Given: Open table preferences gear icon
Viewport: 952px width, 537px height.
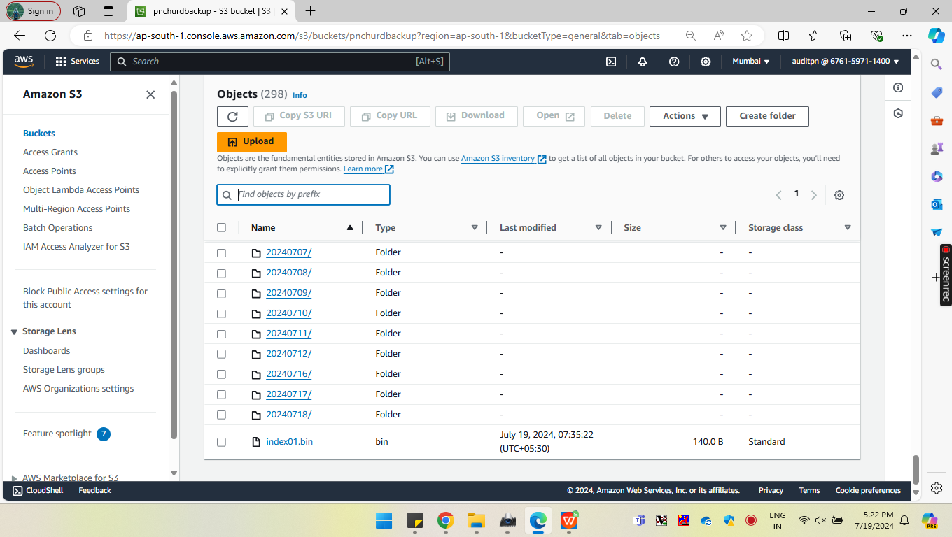Looking at the screenshot, I should click(839, 195).
